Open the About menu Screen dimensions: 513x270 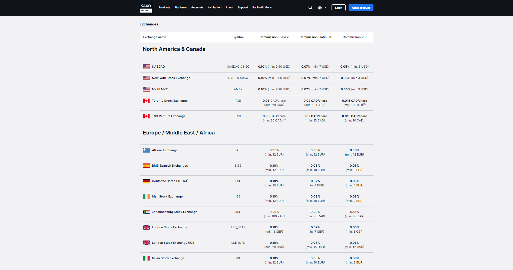[x=230, y=8]
